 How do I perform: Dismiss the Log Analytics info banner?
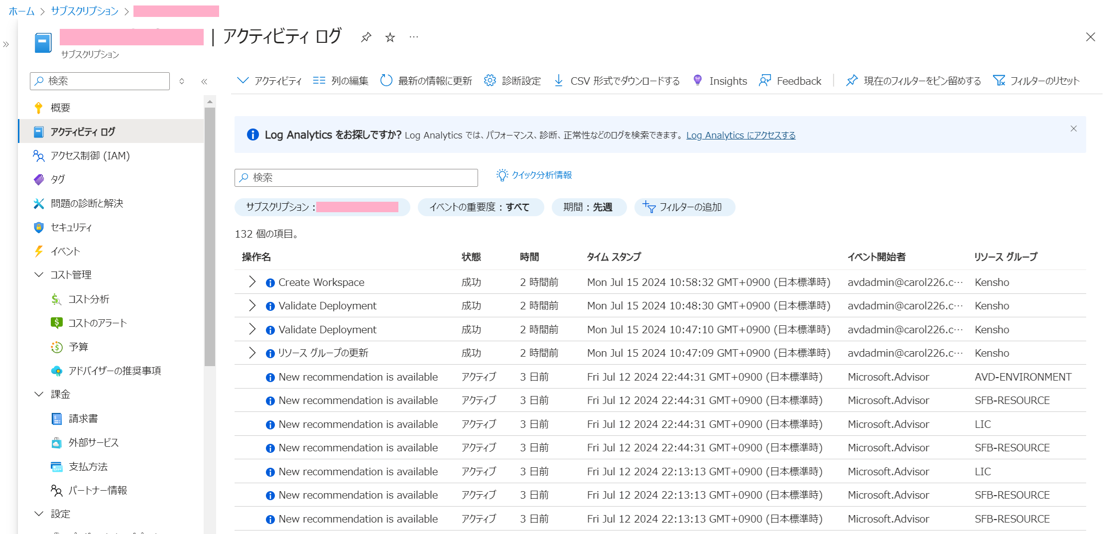[x=1074, y=129]
